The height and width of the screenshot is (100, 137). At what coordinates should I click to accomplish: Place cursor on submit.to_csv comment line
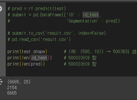57,33
